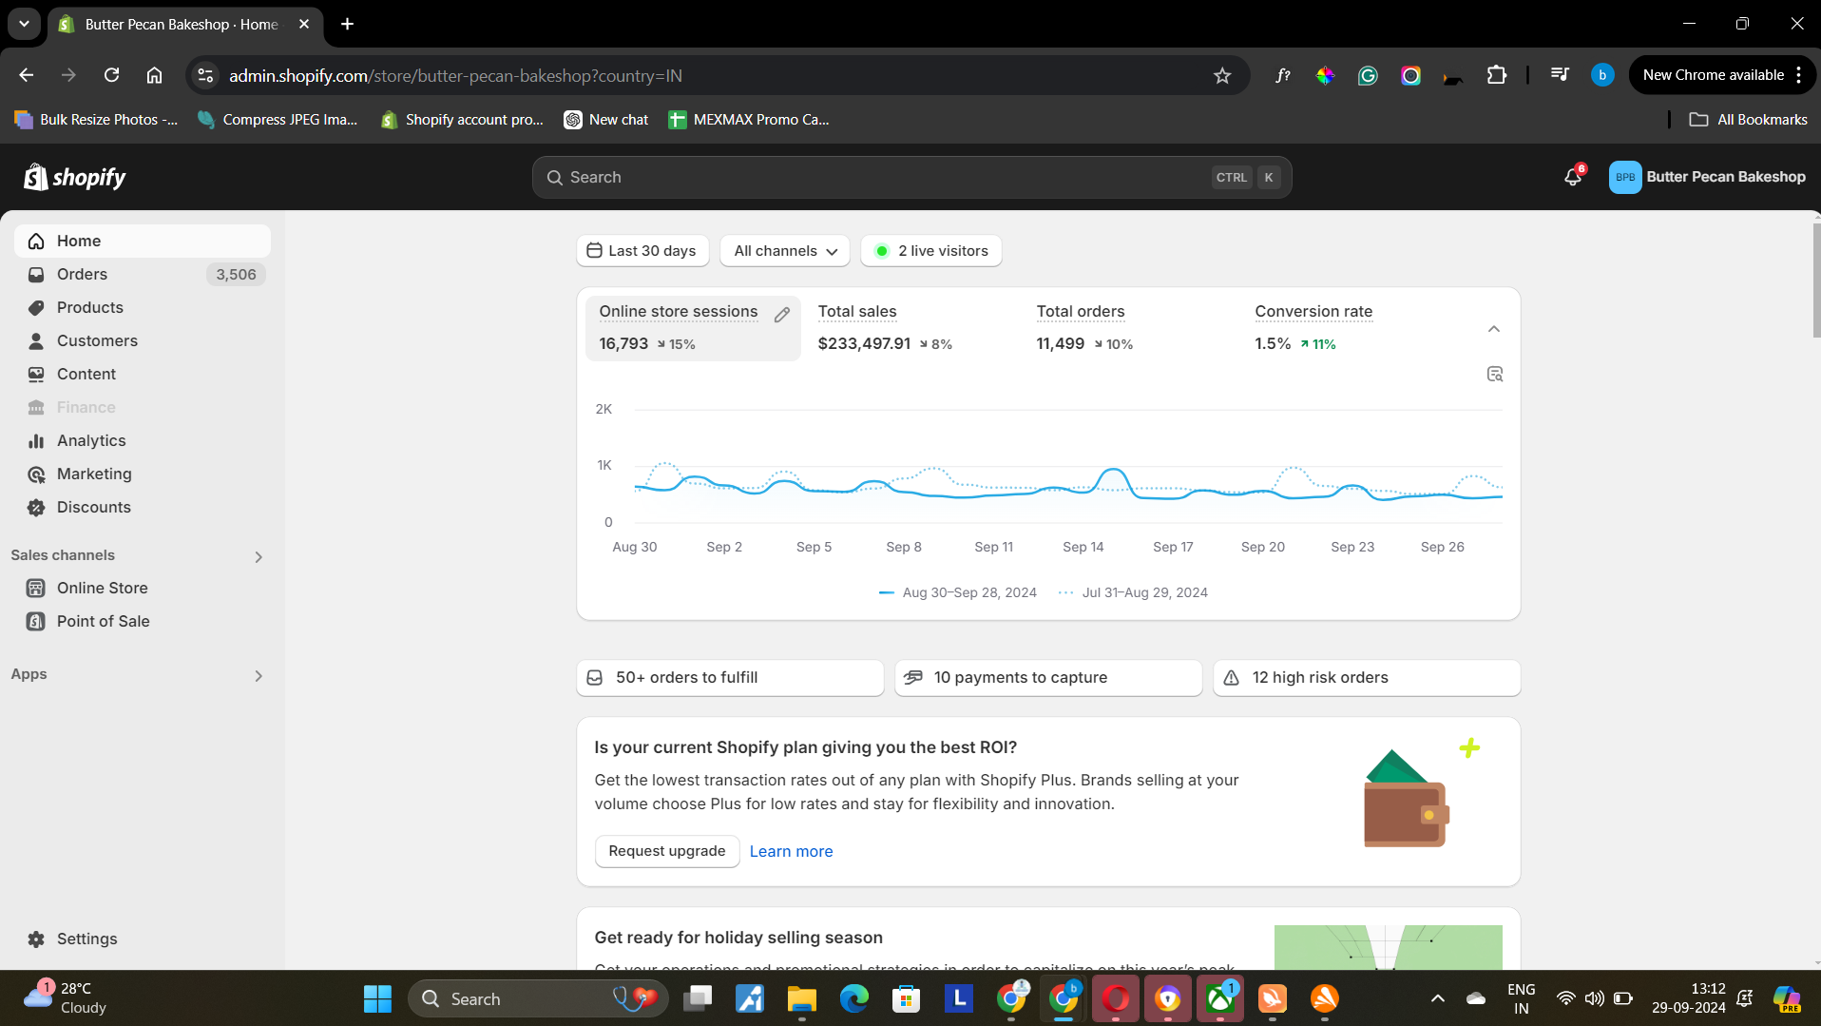This screenshot has width=1821, height=1026.
Task: Click the Chrome home icon
Action: pos(155,75)
